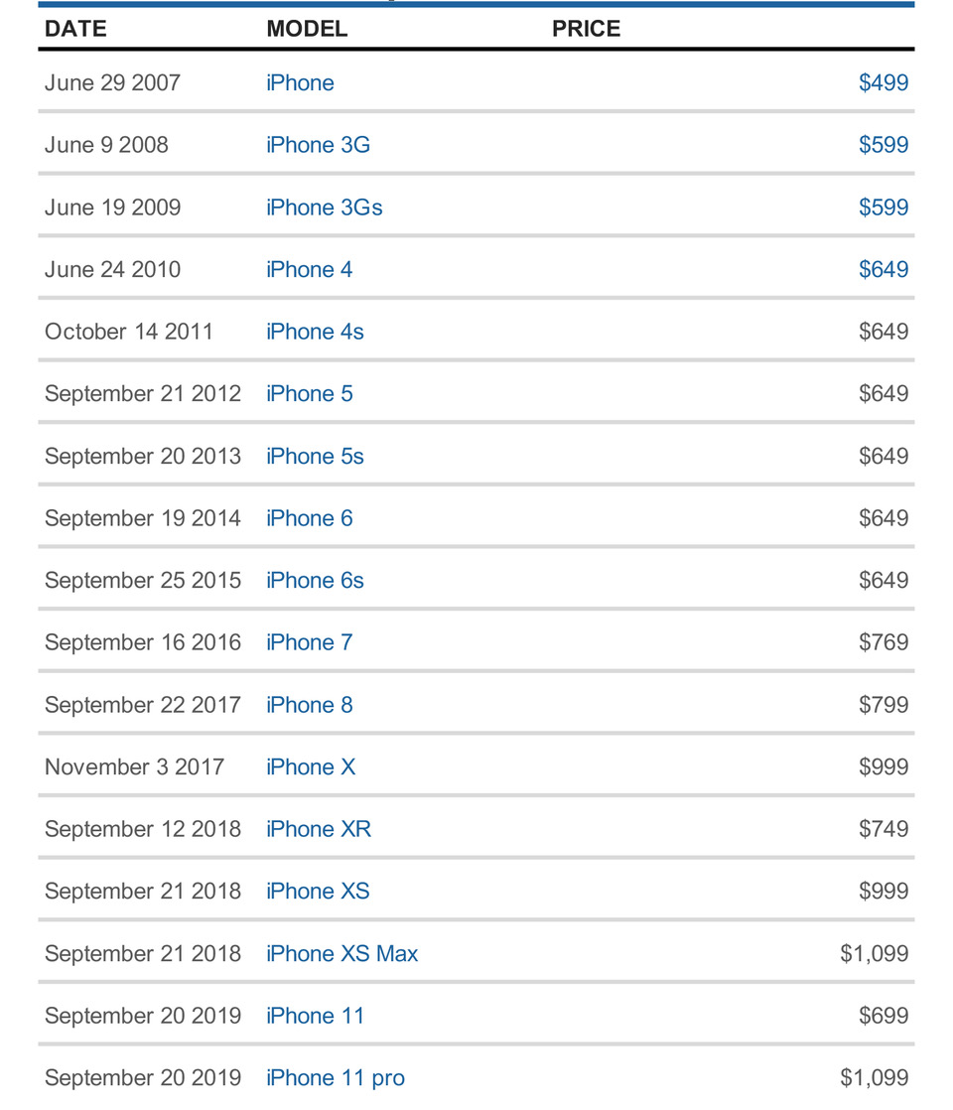Viewport: 953px width, 1110px height.
Task: Open the iPhone 5s link
Action: (315, 457)
